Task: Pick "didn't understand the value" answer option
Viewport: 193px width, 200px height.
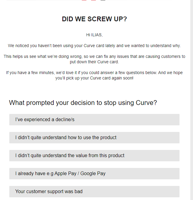Action: [x=94, y=156]
